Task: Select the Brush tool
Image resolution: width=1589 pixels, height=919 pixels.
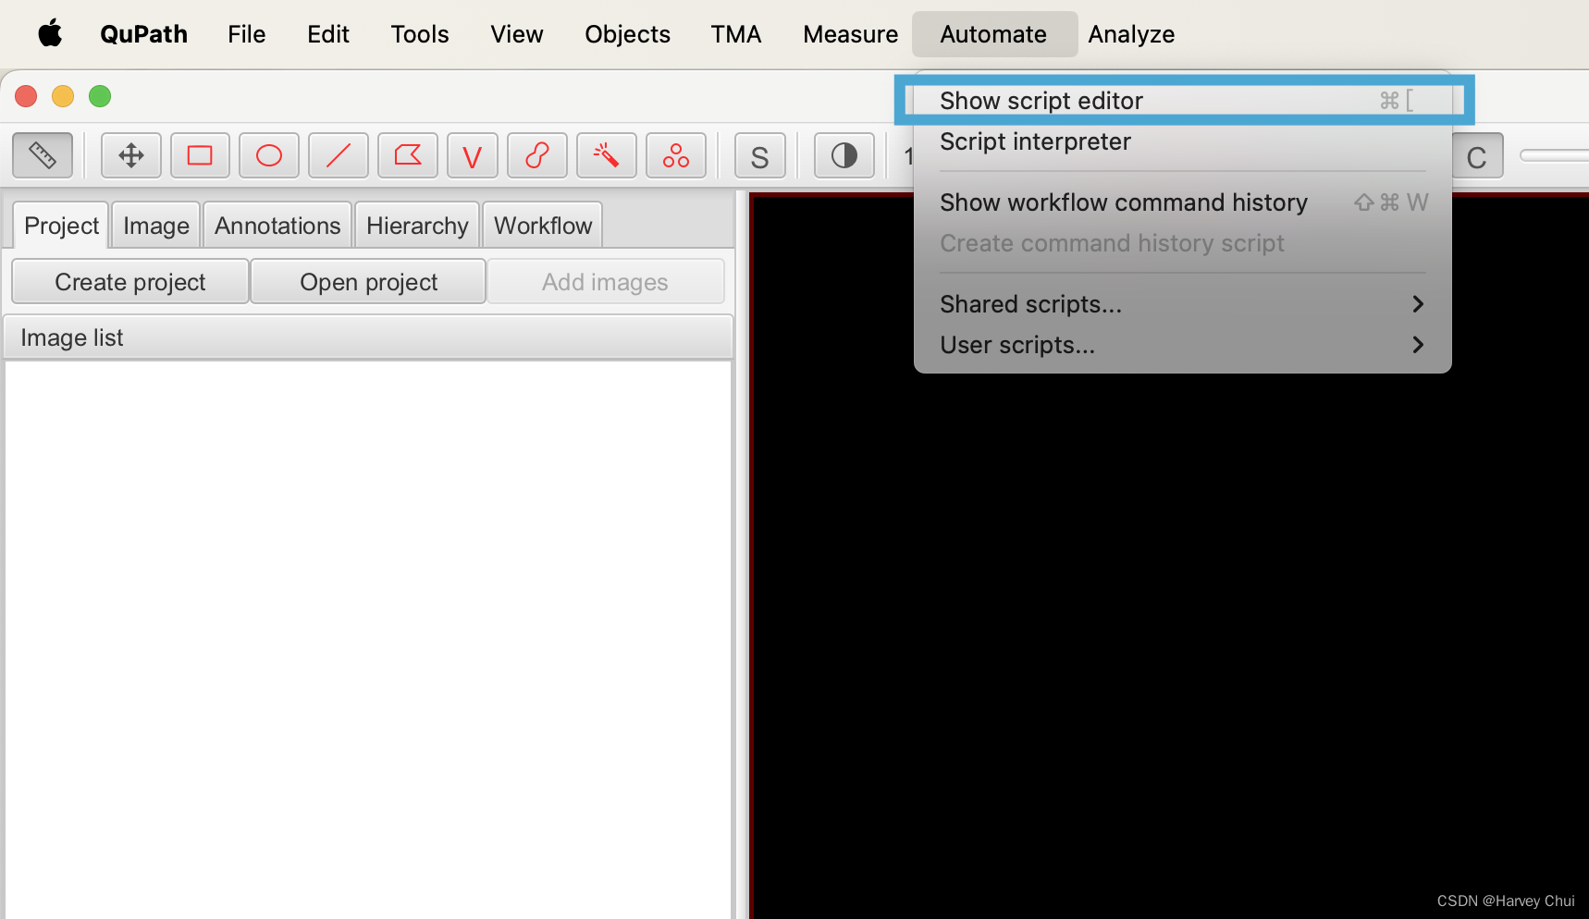Action: coord(537,155)
